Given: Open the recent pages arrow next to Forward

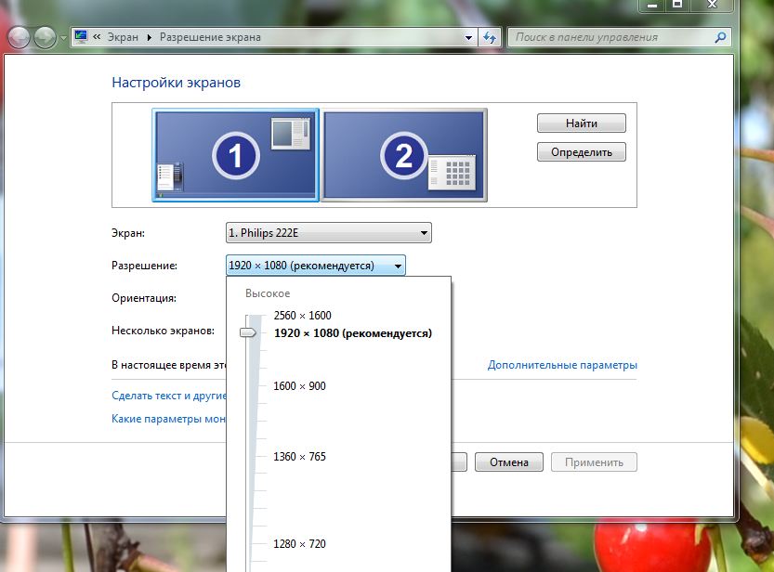Looking at the screenshot, I should click(62, 38).
